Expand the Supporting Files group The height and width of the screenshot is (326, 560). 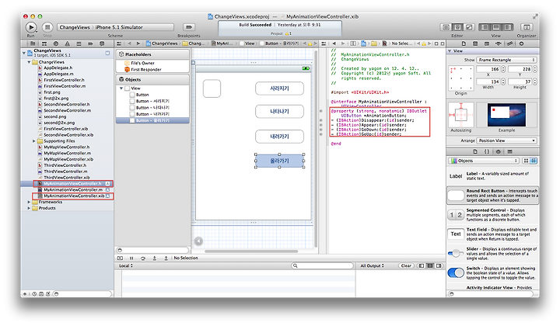coord(34,141)
